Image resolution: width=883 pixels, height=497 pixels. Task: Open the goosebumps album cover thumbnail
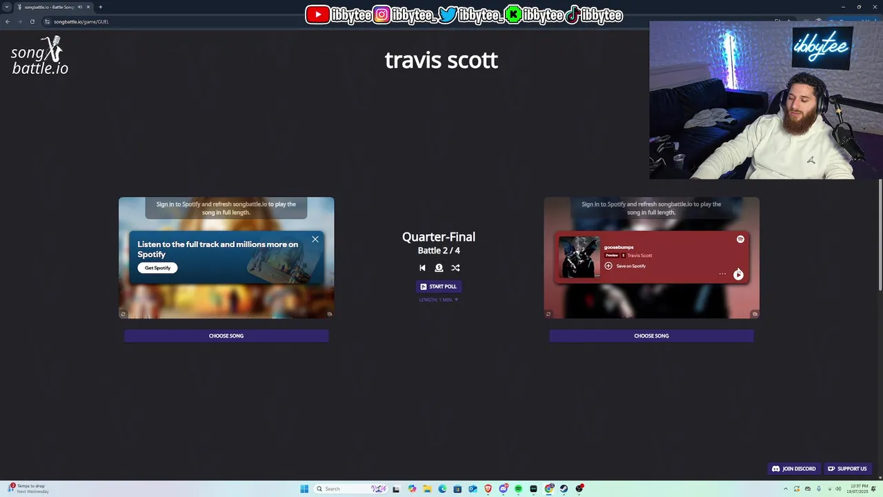tap(579, 257)
